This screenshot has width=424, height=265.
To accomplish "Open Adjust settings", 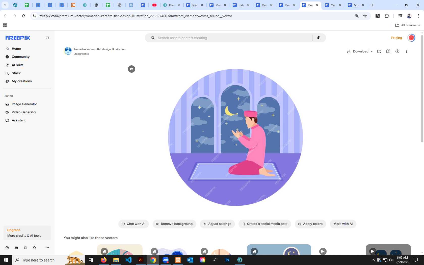I will click(x=217, y=224).
